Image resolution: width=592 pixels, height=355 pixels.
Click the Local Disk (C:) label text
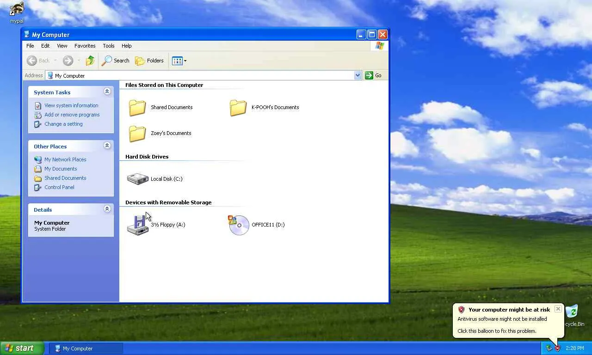click(166, 179)
